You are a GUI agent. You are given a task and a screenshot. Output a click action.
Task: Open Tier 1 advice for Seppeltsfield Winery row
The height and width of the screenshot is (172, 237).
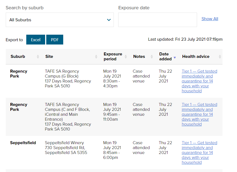click(199, 153)
